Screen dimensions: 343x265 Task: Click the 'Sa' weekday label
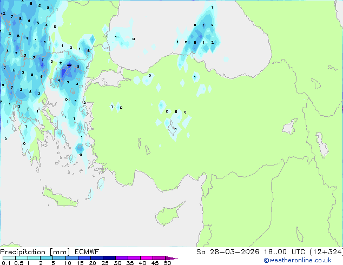(201, 252)
